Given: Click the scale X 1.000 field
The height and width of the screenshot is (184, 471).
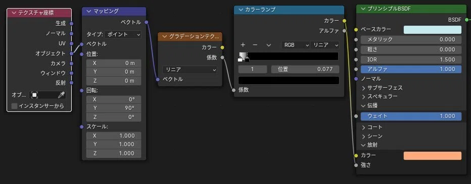Looking at the screenshot, I should (x=114, y=136).
